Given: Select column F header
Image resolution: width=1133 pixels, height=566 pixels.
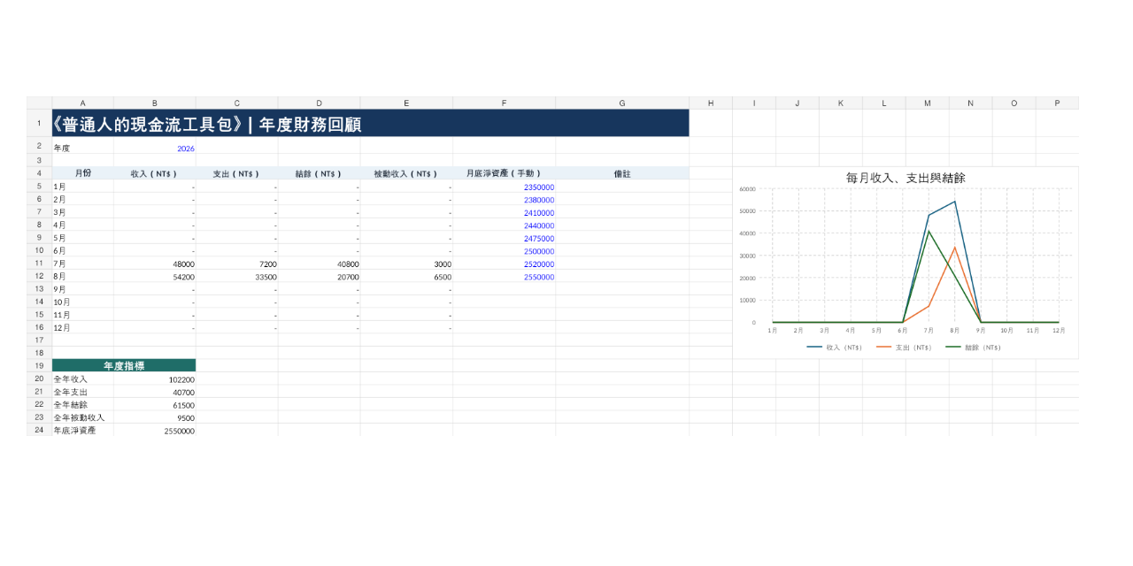Looking at the screenshot, I should (x=505, y=103).
